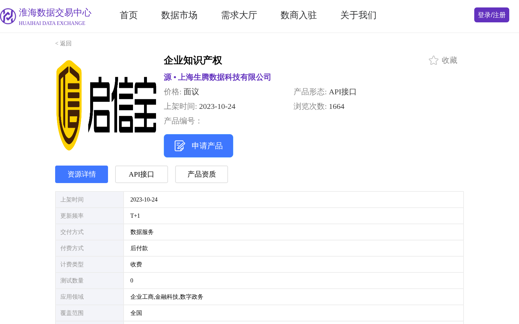Click 申请产品 button

[199, 146]
